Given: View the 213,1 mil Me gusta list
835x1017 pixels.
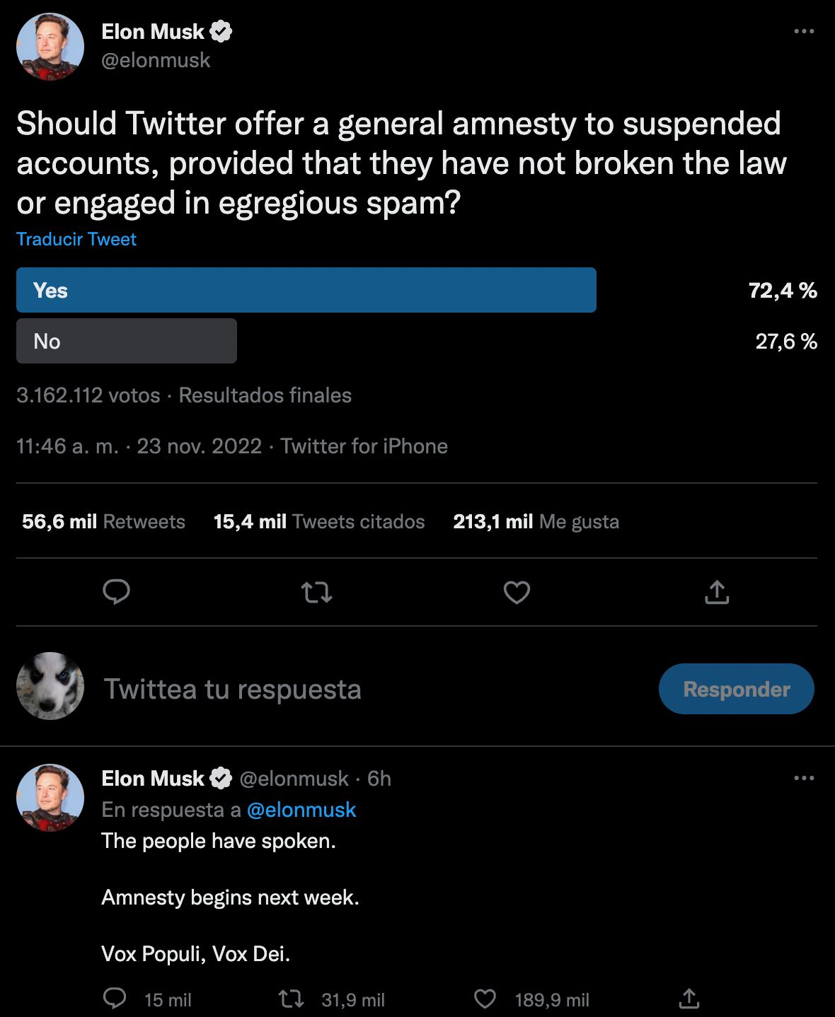Looking at the screenshot, I should click(x=536, y=522).
